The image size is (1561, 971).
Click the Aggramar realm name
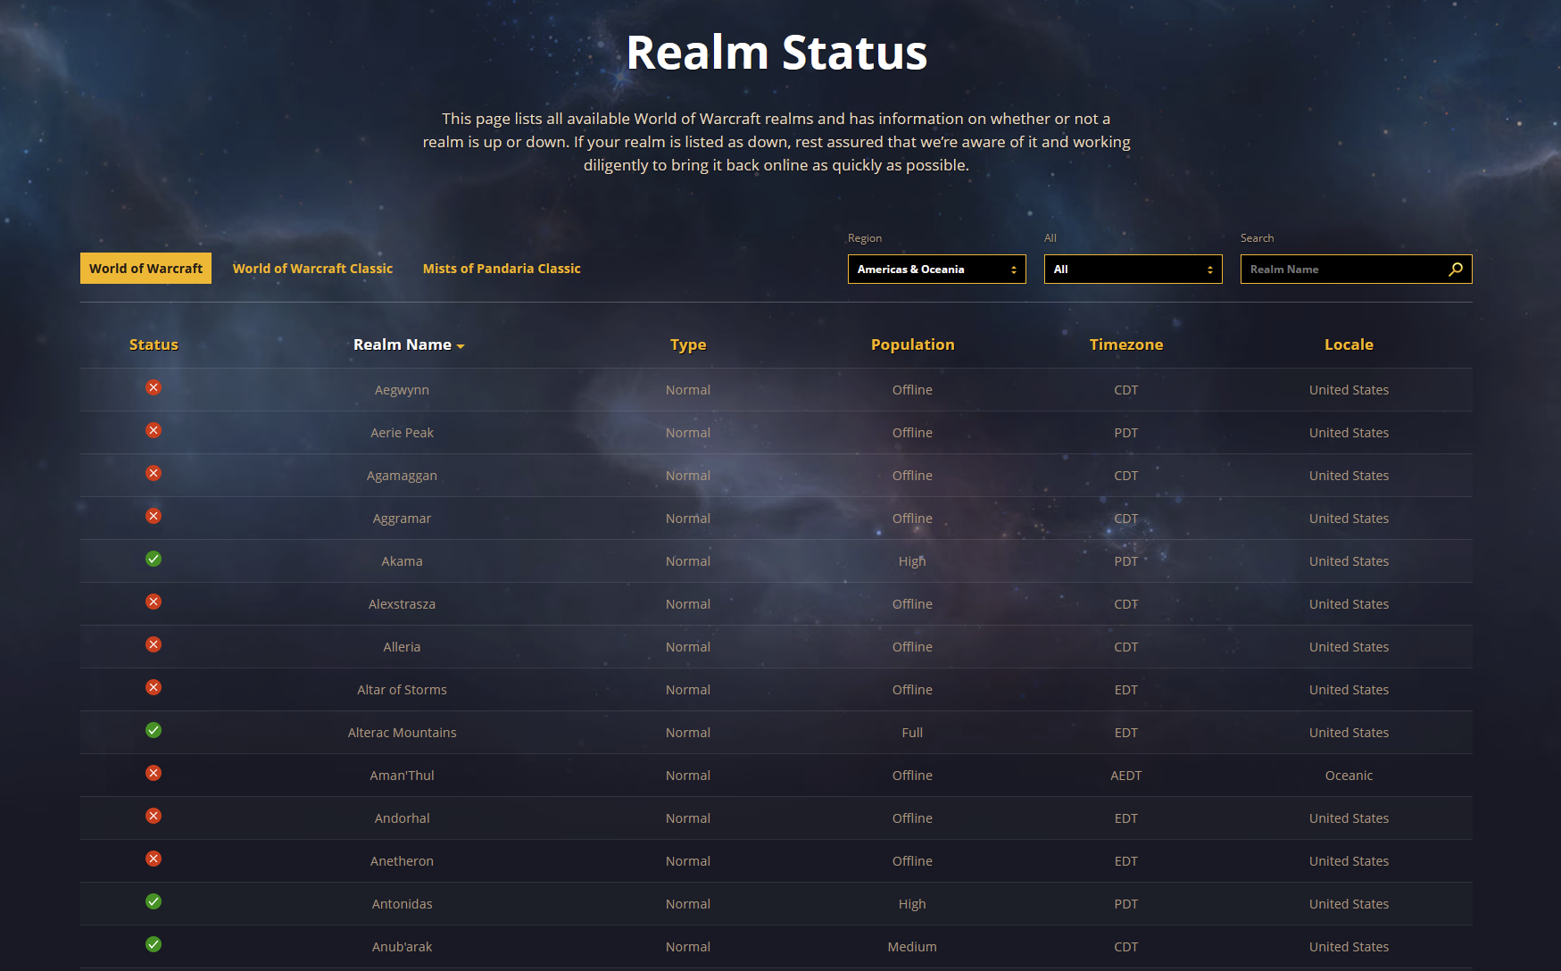pyautogui.click(x=402, y=519)
